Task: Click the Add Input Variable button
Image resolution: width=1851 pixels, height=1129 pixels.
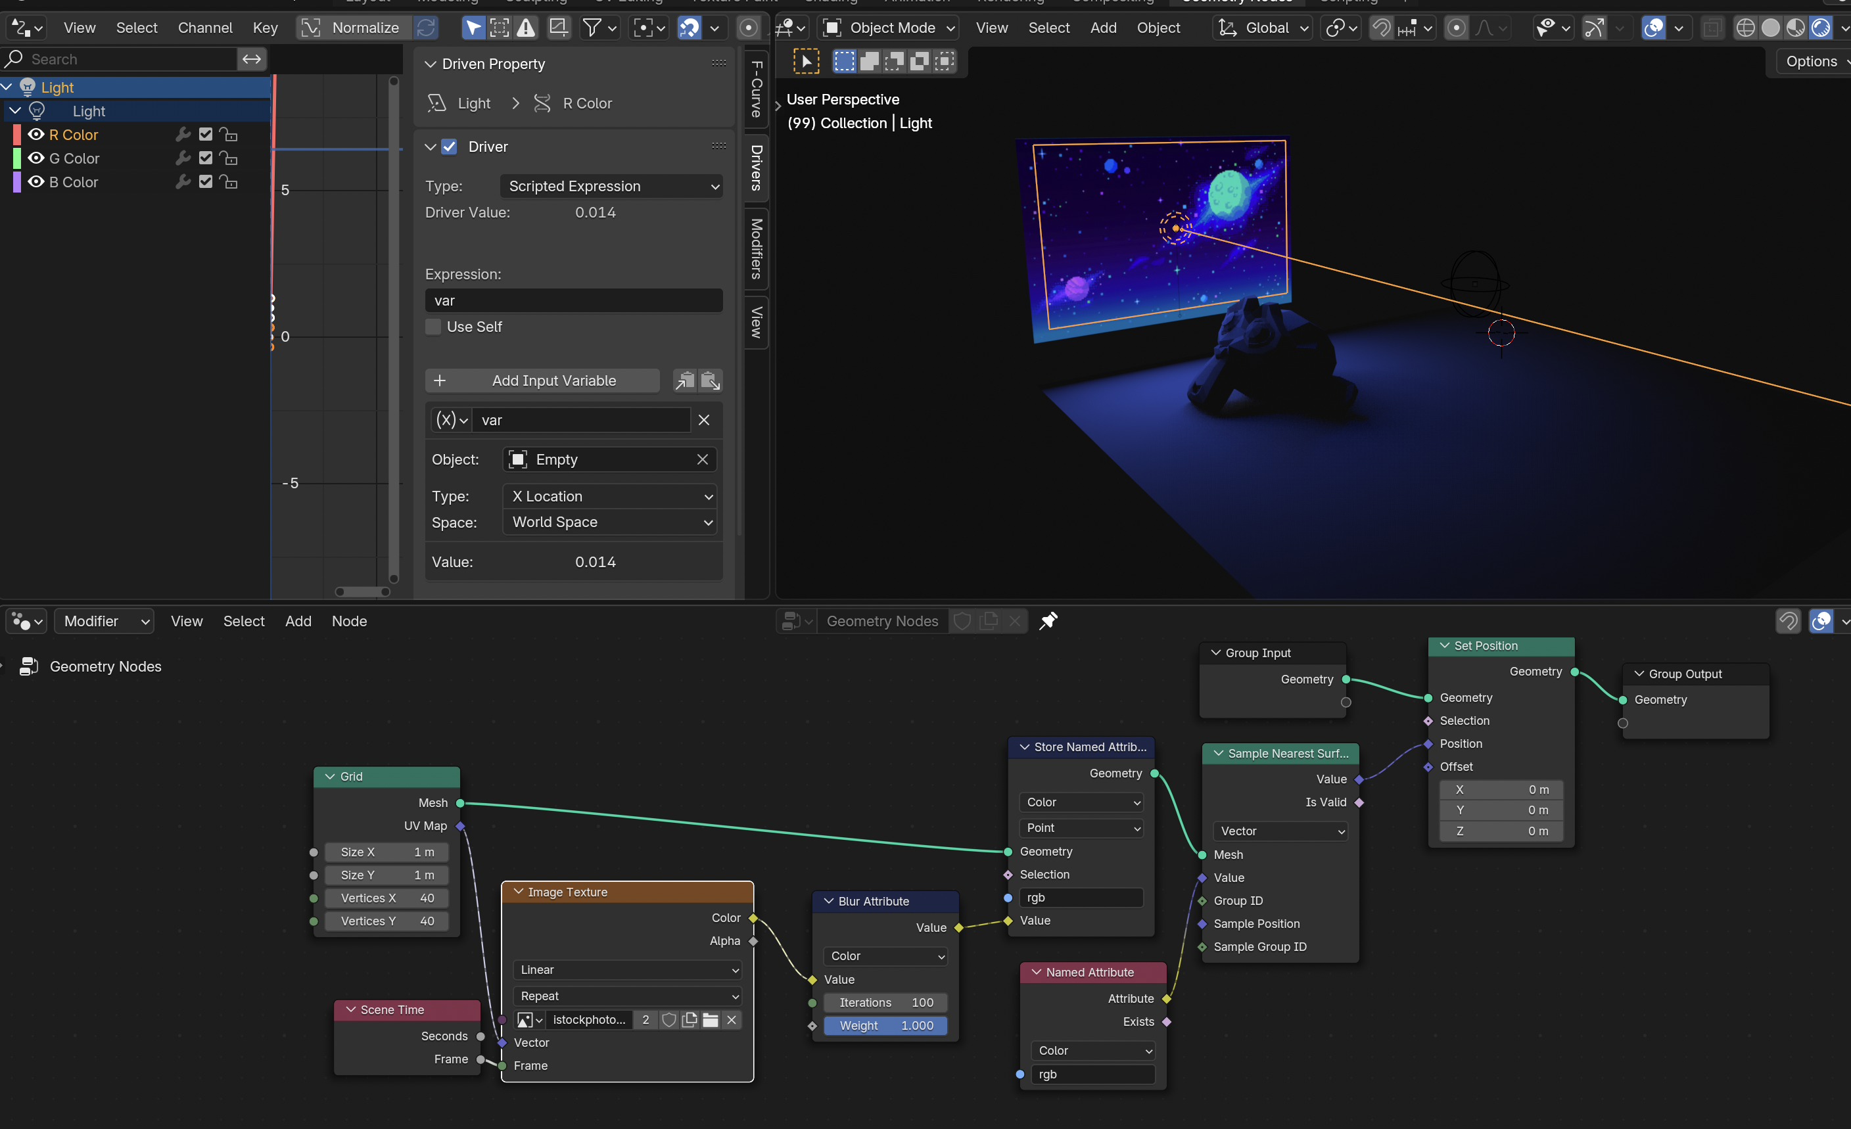Action: pos(542,381)
